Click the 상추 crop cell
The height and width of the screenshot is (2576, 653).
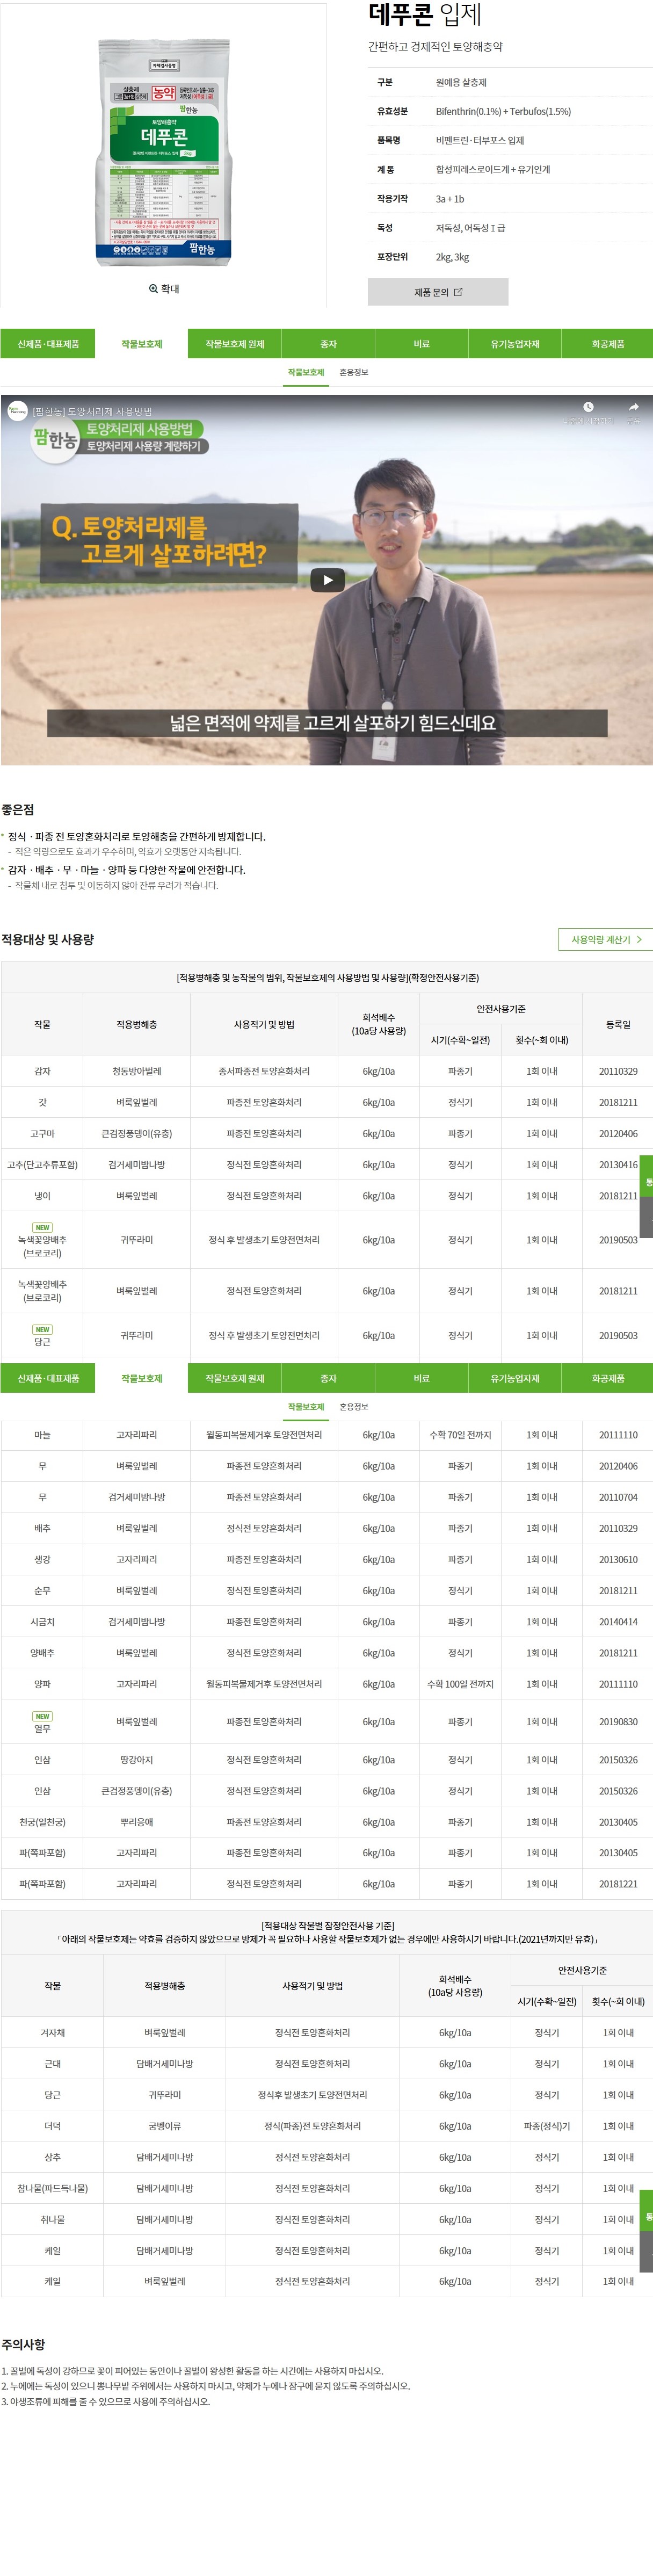52,2157
